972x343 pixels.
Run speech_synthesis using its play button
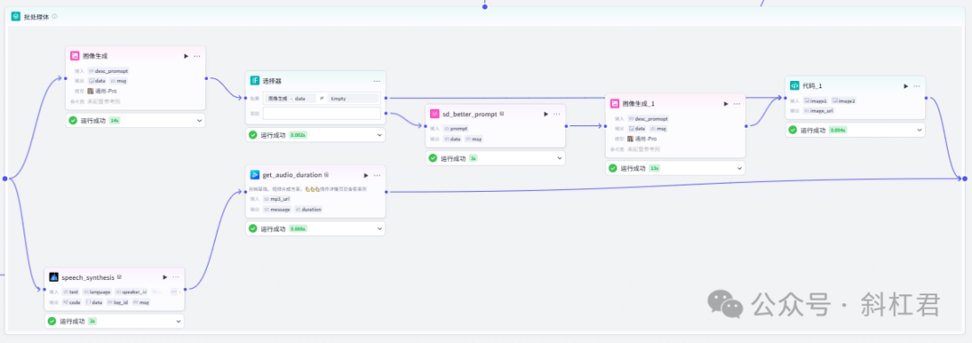[165, 277]
